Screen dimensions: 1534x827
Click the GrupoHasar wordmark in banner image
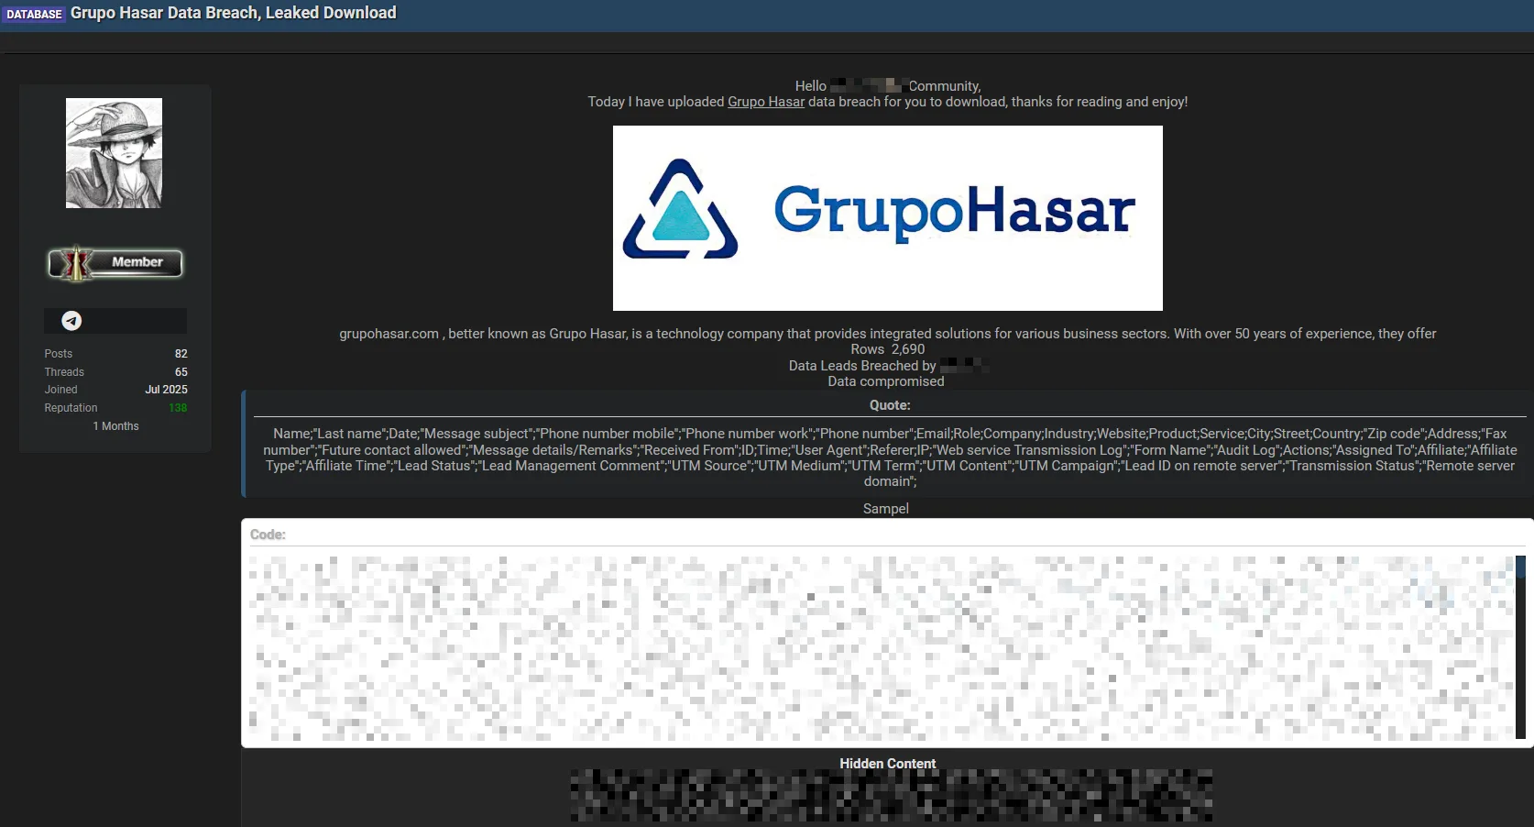[954, 211]
